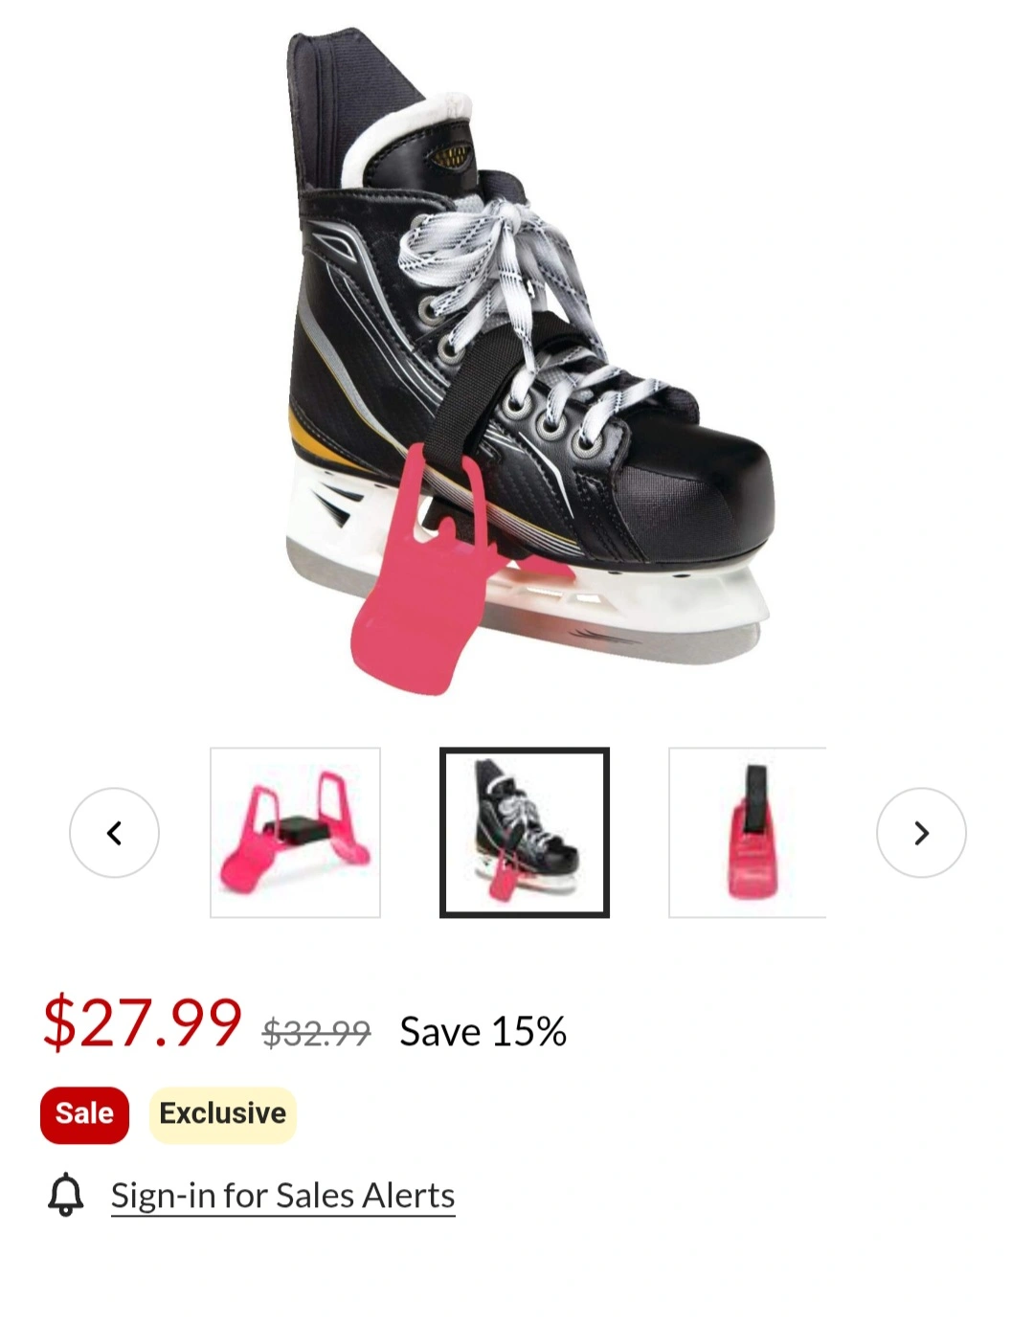1011x1323 pixels.
Task: Tap the yellow Exclusive badge
Action: [x=222, y=1114]
